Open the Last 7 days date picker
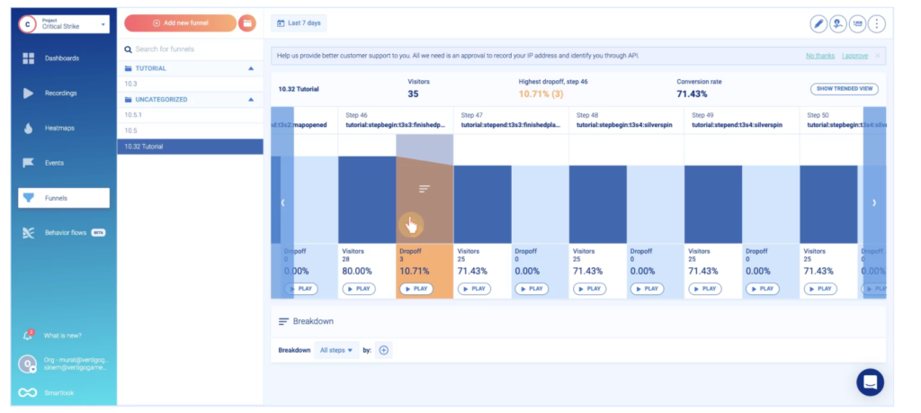 point(299,22)
